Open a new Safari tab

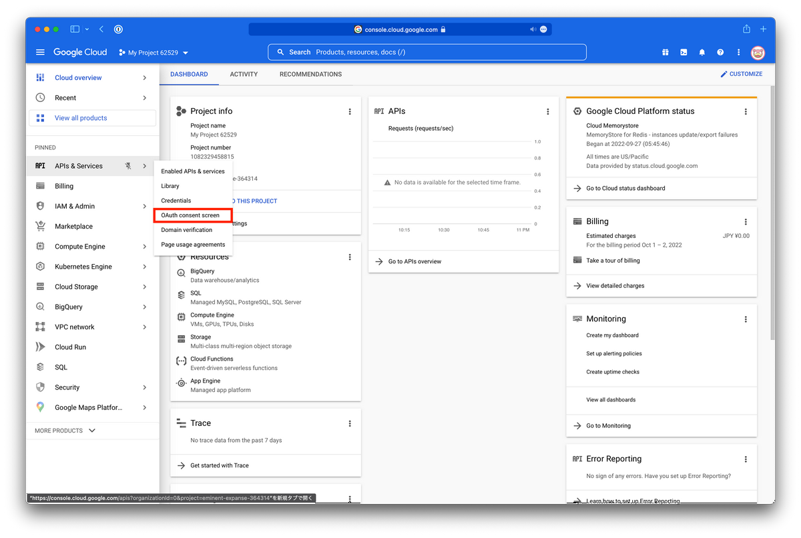pos(764,29)
